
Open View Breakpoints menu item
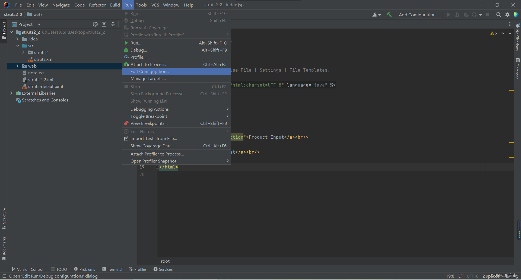(x=176, y=123)
